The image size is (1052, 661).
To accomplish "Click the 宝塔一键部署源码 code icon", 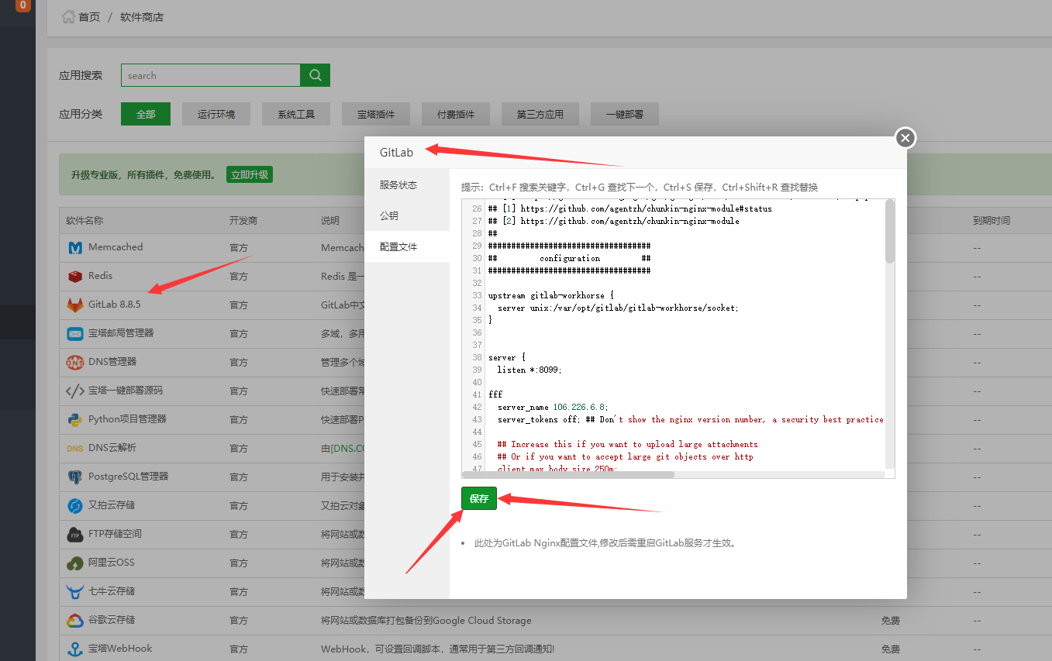I will pyautogui.click(x=74, y=391).
